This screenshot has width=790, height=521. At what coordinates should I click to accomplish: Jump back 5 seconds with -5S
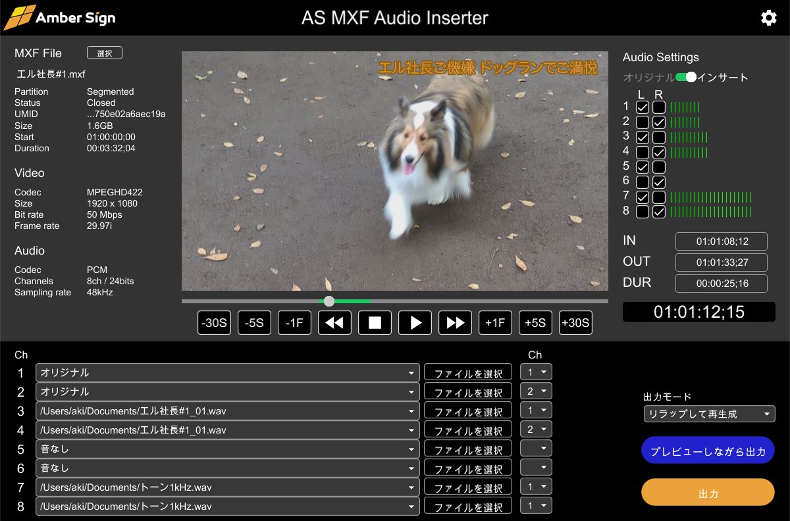(x=254, y=323)
